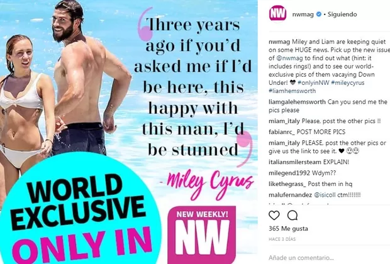This screenshot has width=390, height=264.
Task: View the list of 365 Me gusta
Action: [x=288, y=228]
